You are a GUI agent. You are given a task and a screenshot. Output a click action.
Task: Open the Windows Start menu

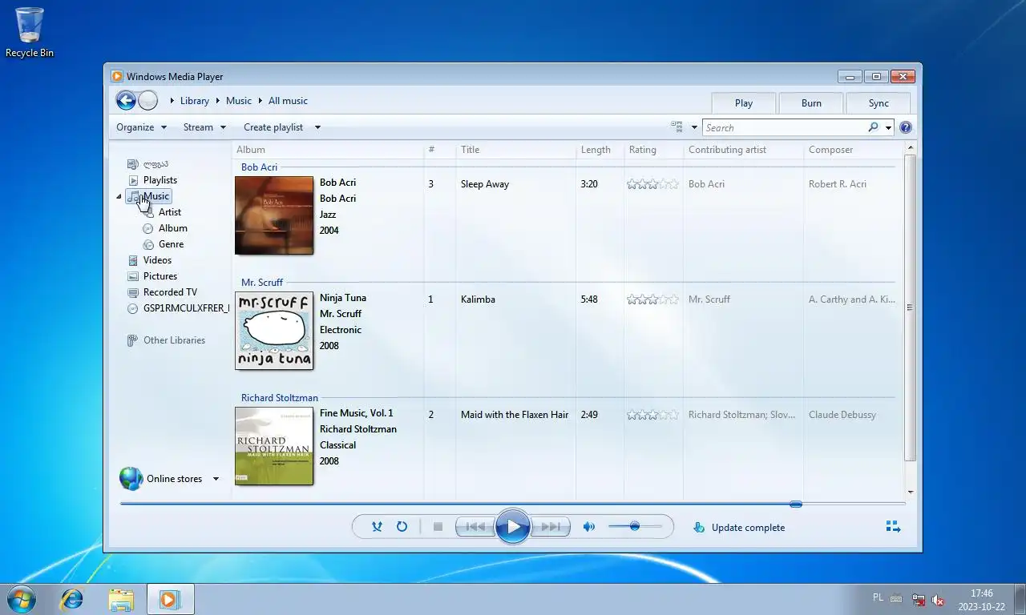tap(21, 598)
